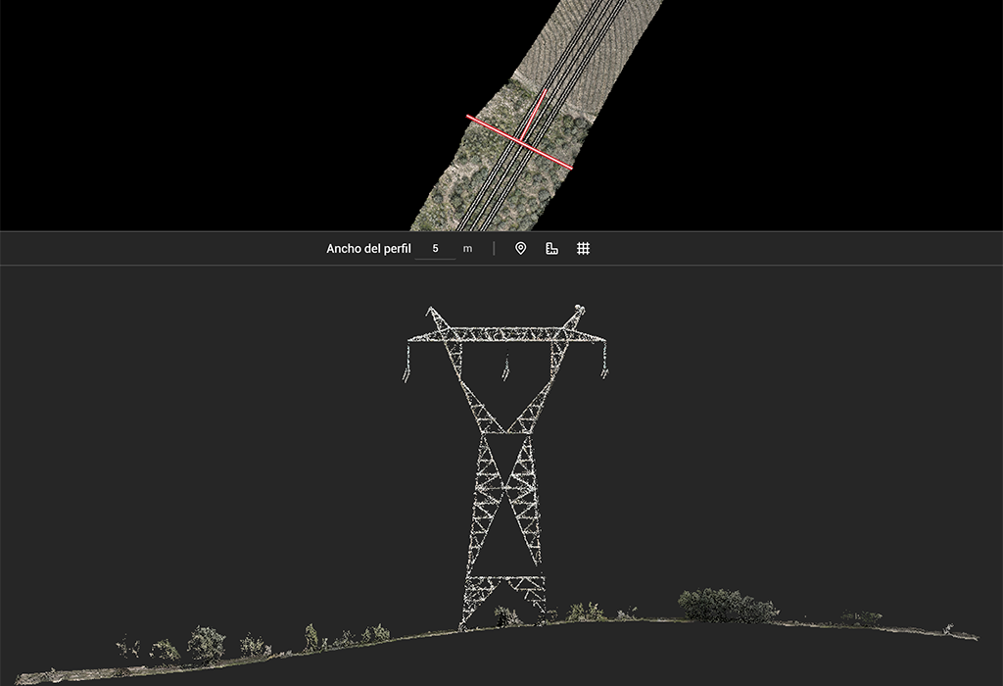Click the profile width input showing 5
Image resolution: width=1003 pixels, height=686 pixels.
tap(435, 248)
